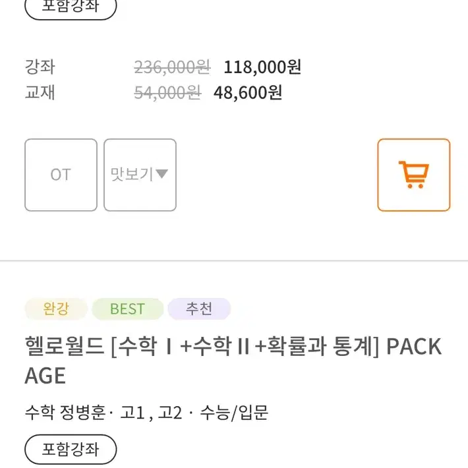Open the 헬로월드 PACKAGE course title
The image size is (468, 468).
[233, 361]
